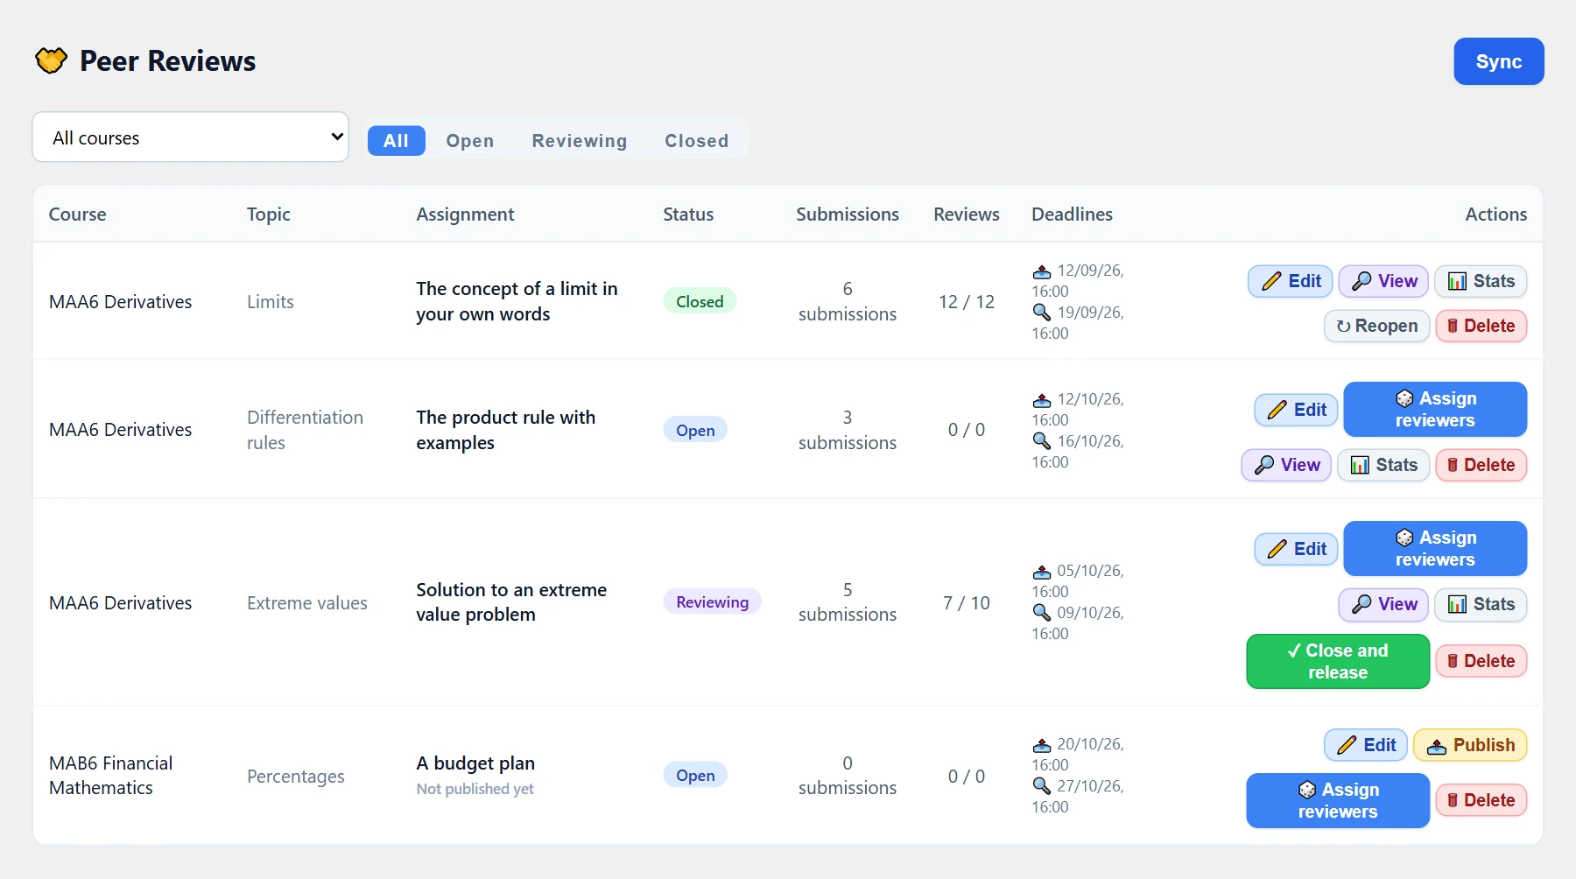
Task: Open Stats for the Limits assignment
Action: coord(1481,281)
